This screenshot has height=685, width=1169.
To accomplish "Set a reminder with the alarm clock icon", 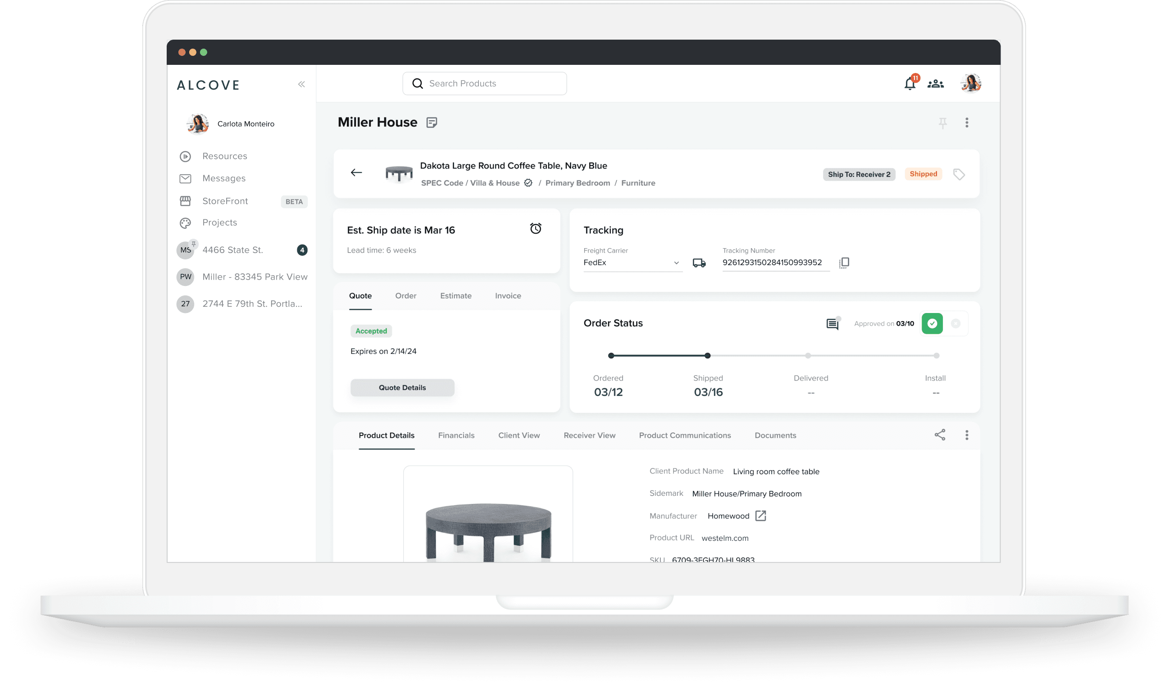I will tap(535, 228).
